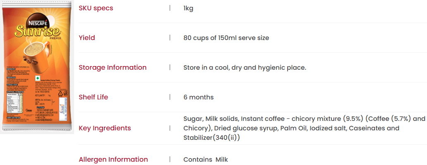Click the Sunrise brand name on the pack
The height and width of the screenshot is (165, 427).
[38, 31]
